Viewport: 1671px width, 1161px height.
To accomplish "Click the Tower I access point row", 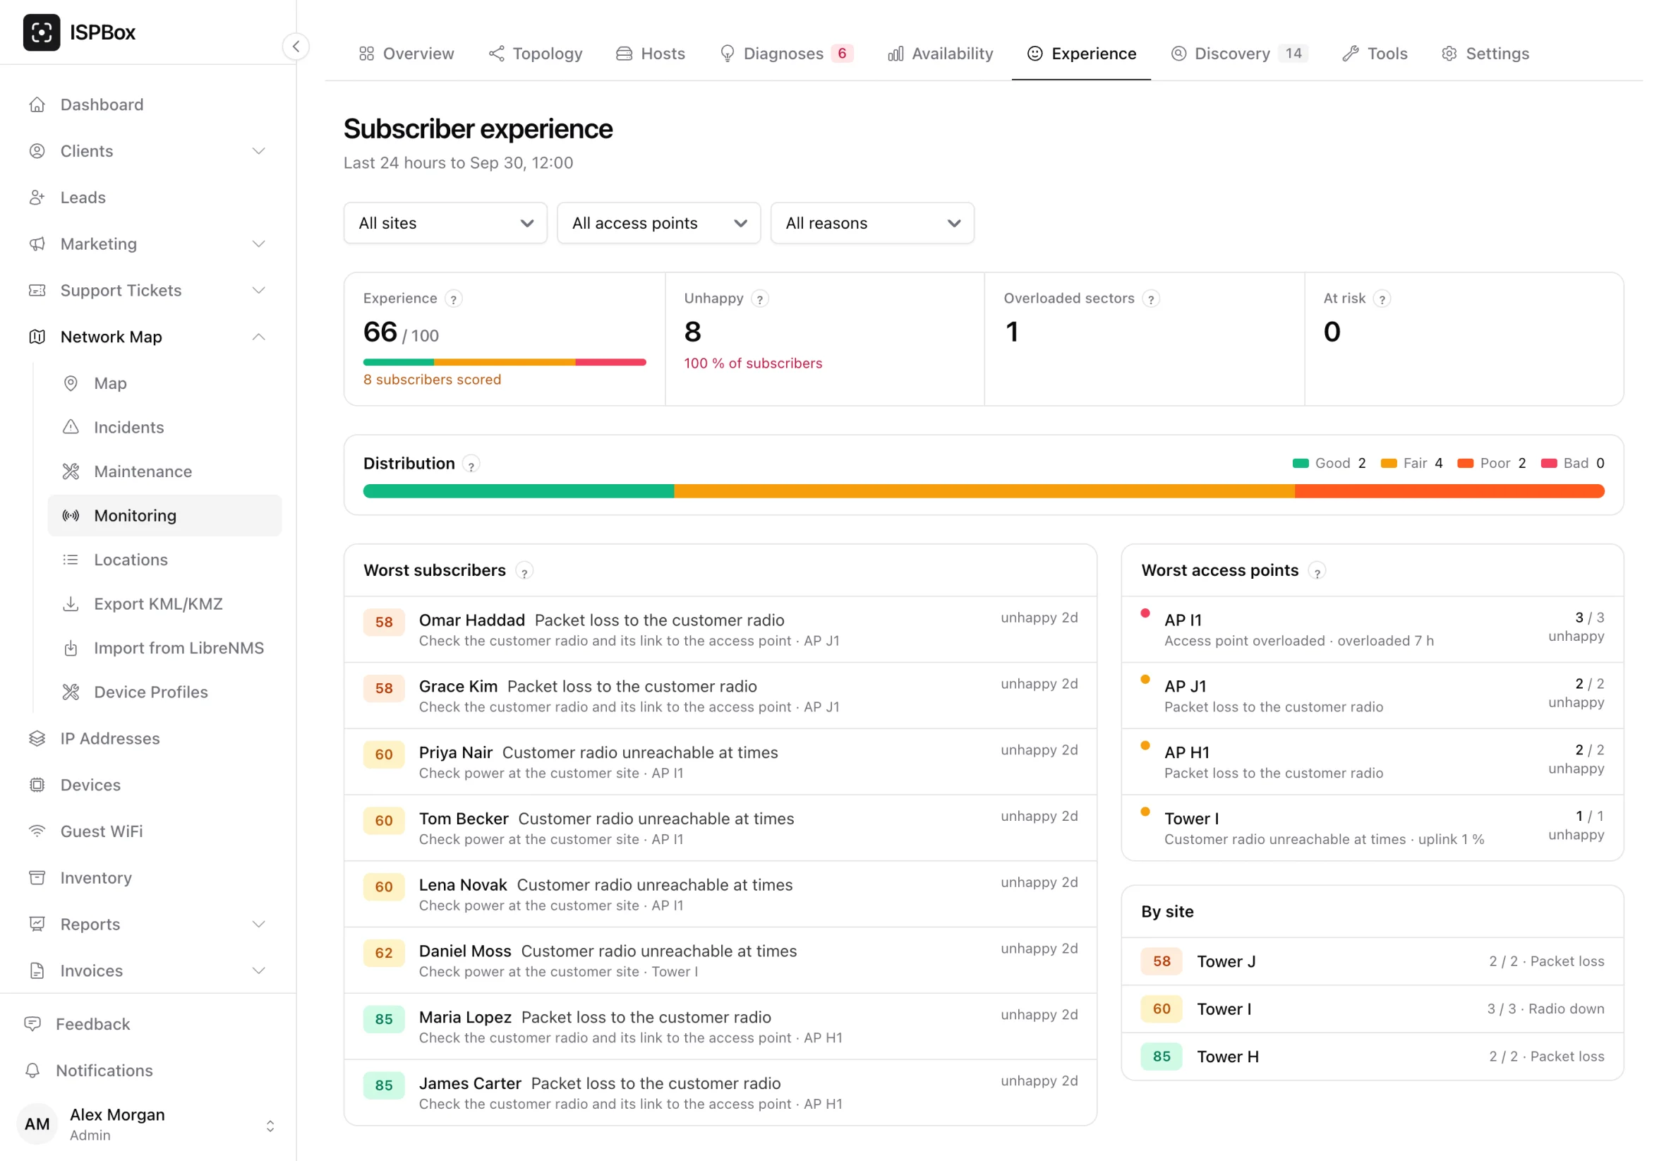I will pos(1373,829).
